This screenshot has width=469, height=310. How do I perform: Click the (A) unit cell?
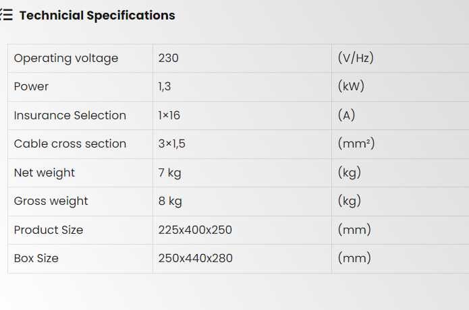point(346,115)
